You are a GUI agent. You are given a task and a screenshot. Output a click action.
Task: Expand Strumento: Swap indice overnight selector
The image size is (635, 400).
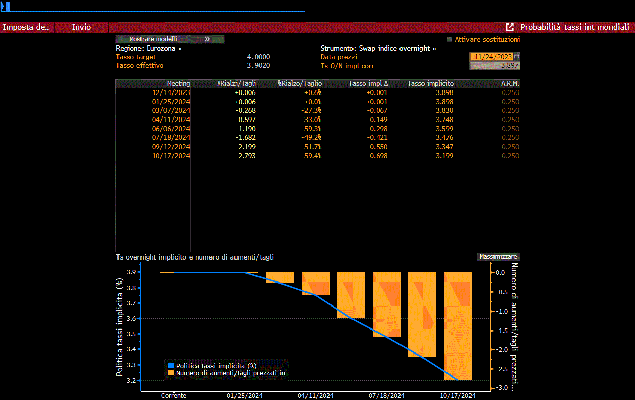[378, 48]
